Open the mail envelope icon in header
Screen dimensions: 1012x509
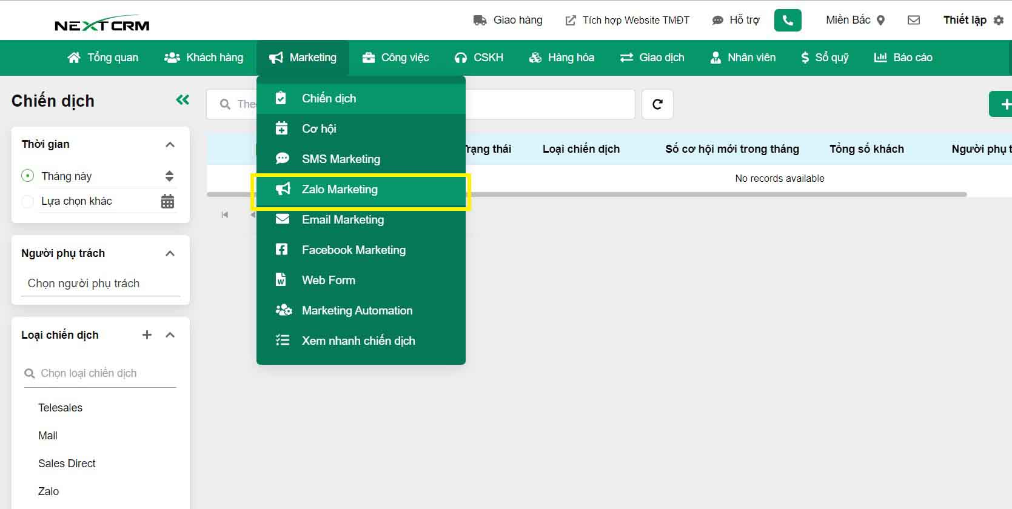pos(913,20)
